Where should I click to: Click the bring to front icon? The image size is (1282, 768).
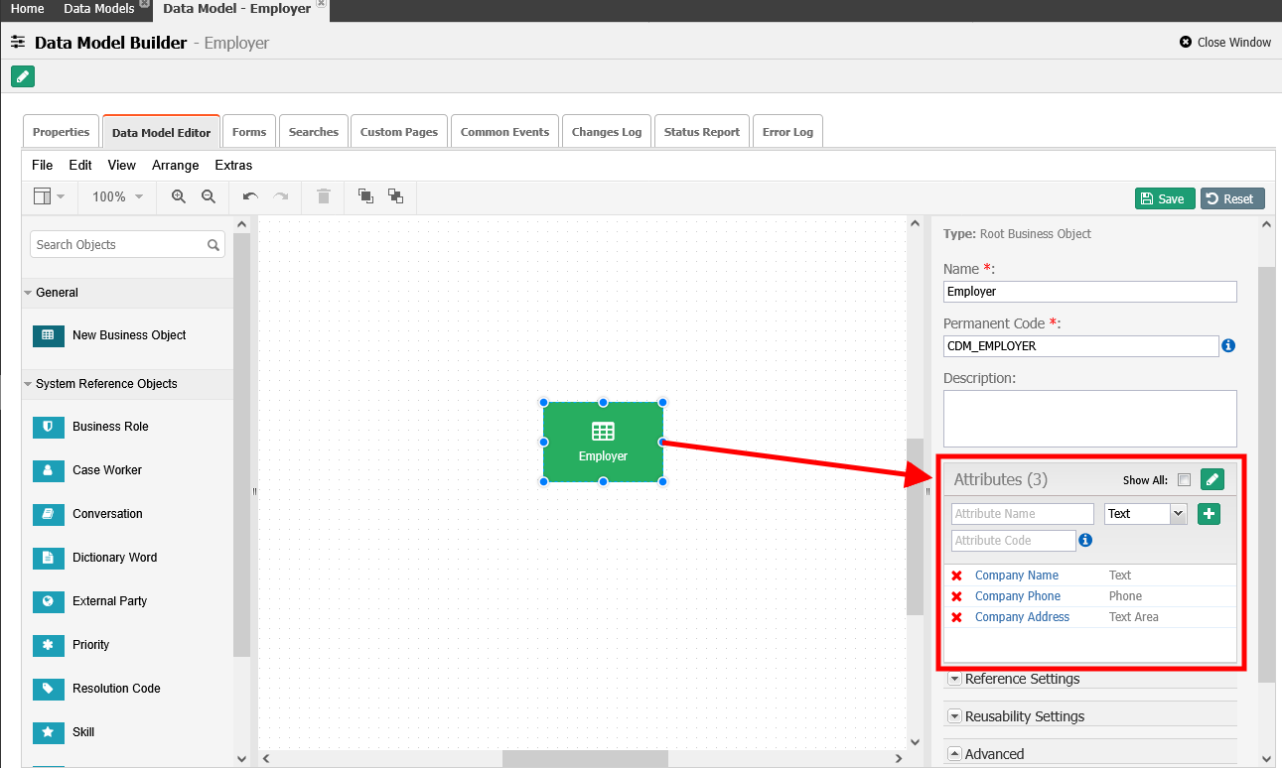click(365, 196)
